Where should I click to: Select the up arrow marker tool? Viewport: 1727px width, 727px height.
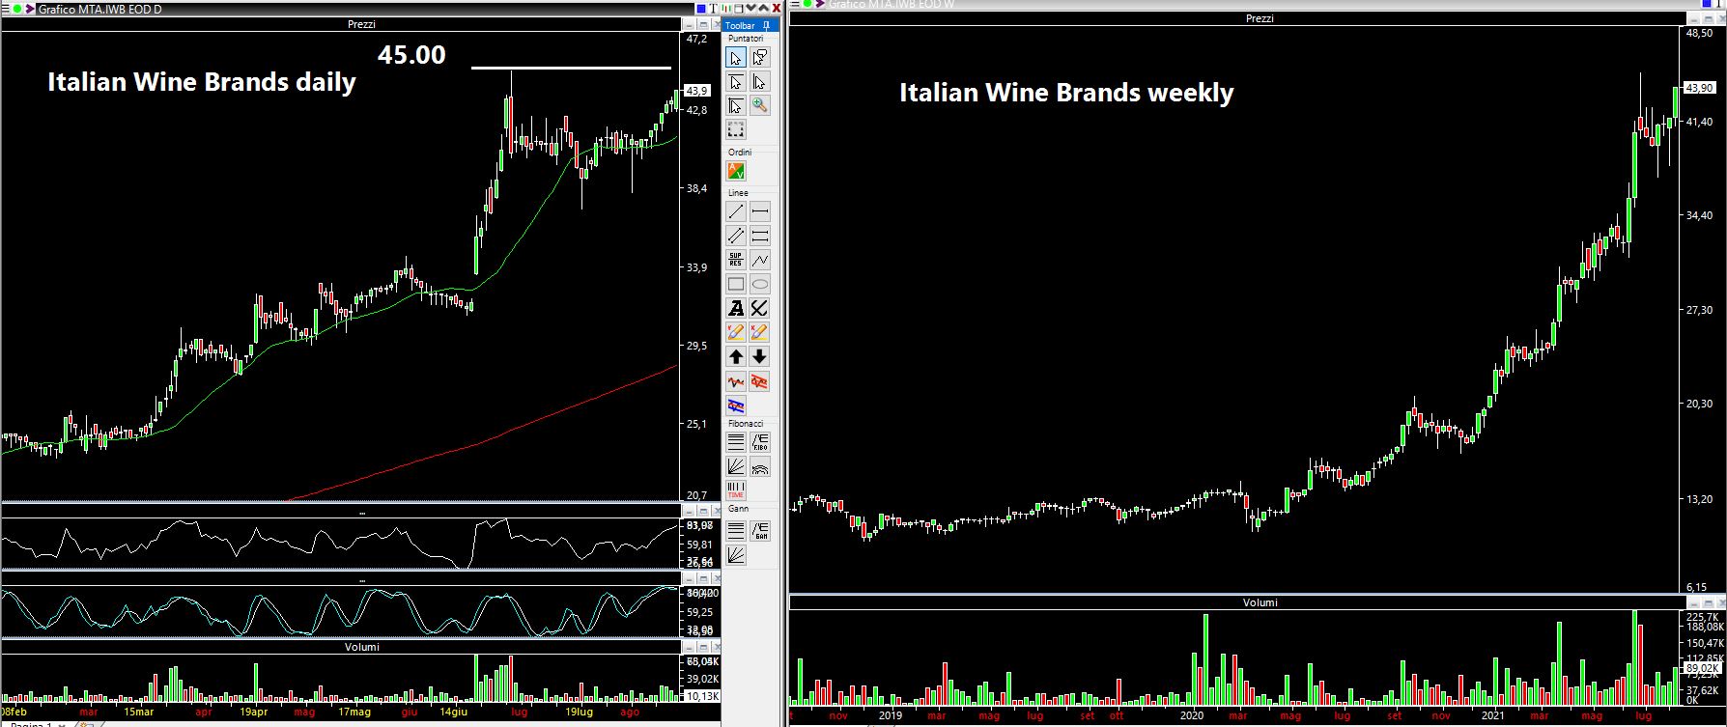736,357
